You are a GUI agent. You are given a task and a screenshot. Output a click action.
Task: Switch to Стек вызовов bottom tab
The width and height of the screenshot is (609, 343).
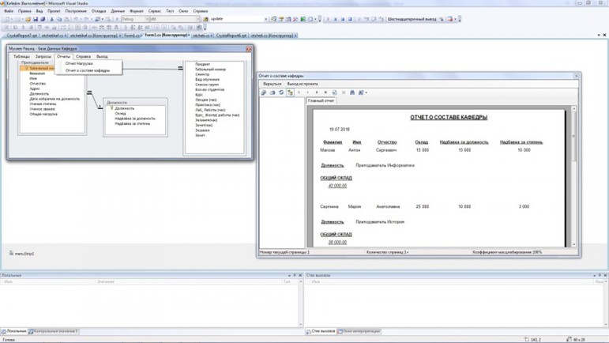321,331
